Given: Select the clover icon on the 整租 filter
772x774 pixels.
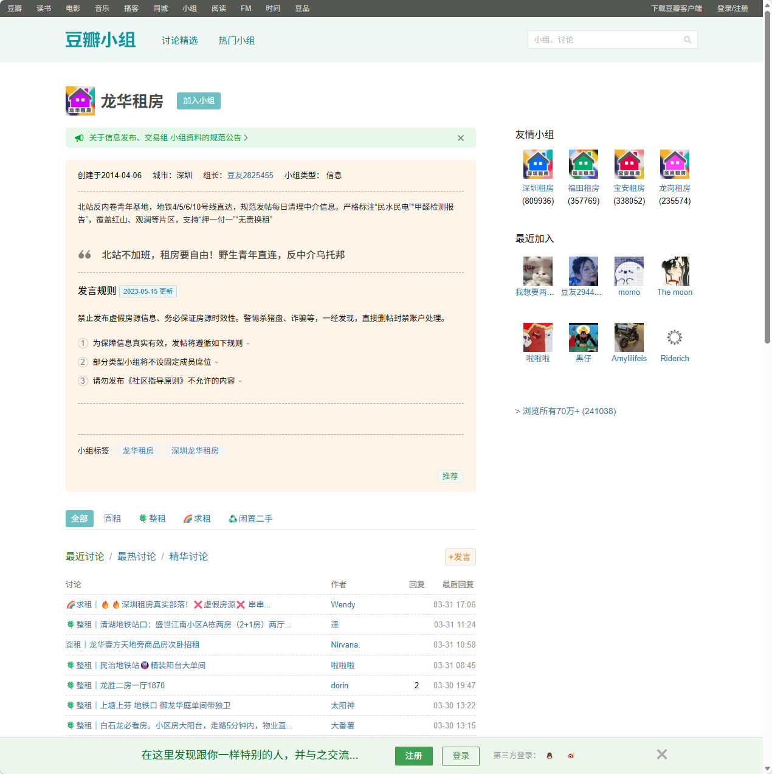Looking at the screenshot, I should tap(142, 519).
